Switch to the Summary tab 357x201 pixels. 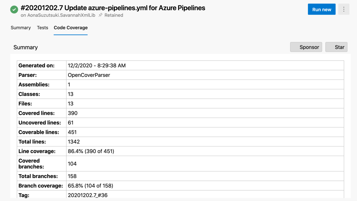[x=21, y=28]
